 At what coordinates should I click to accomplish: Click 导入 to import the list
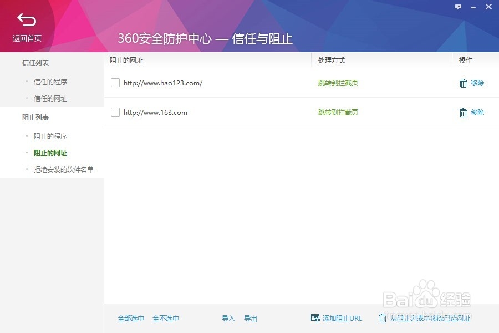[228, 319]
